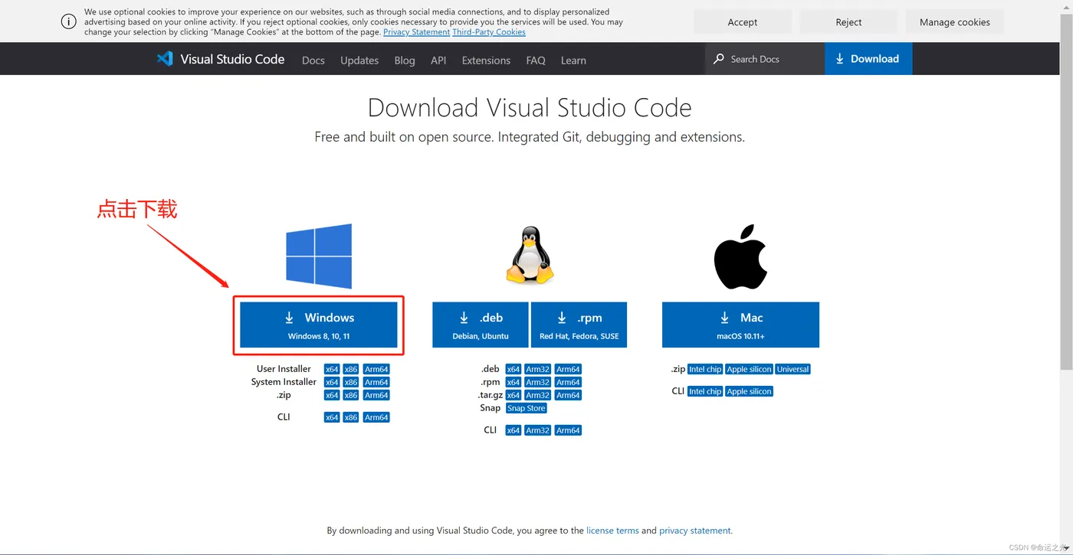
Task: Download Linux .deb Arm32 package
Action: pyautogui.click(x=537, y=369)
